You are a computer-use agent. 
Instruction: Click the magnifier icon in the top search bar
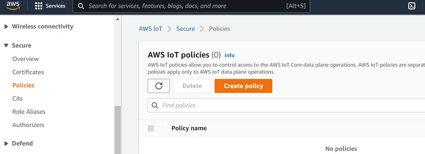click(81, 6)
